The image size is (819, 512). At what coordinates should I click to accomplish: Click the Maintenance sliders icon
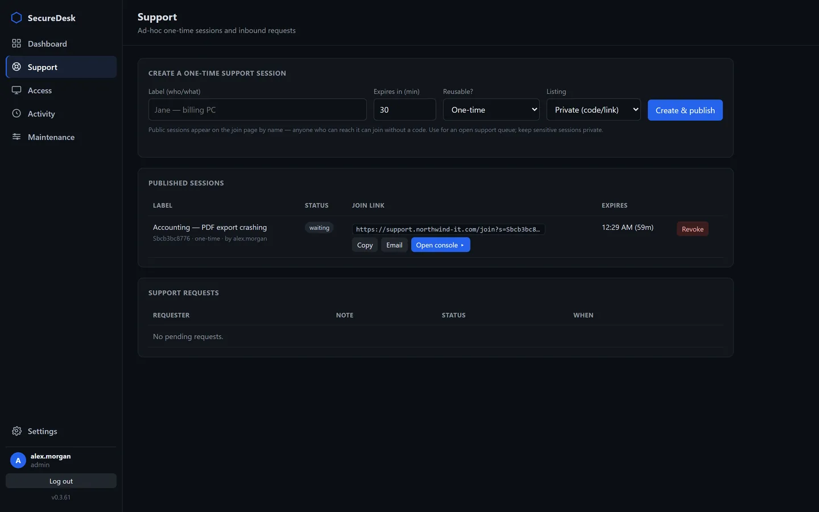point(16,137)
